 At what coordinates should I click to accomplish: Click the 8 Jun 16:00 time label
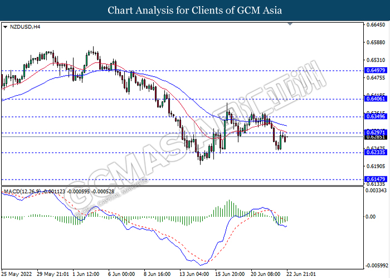[157, 274]
